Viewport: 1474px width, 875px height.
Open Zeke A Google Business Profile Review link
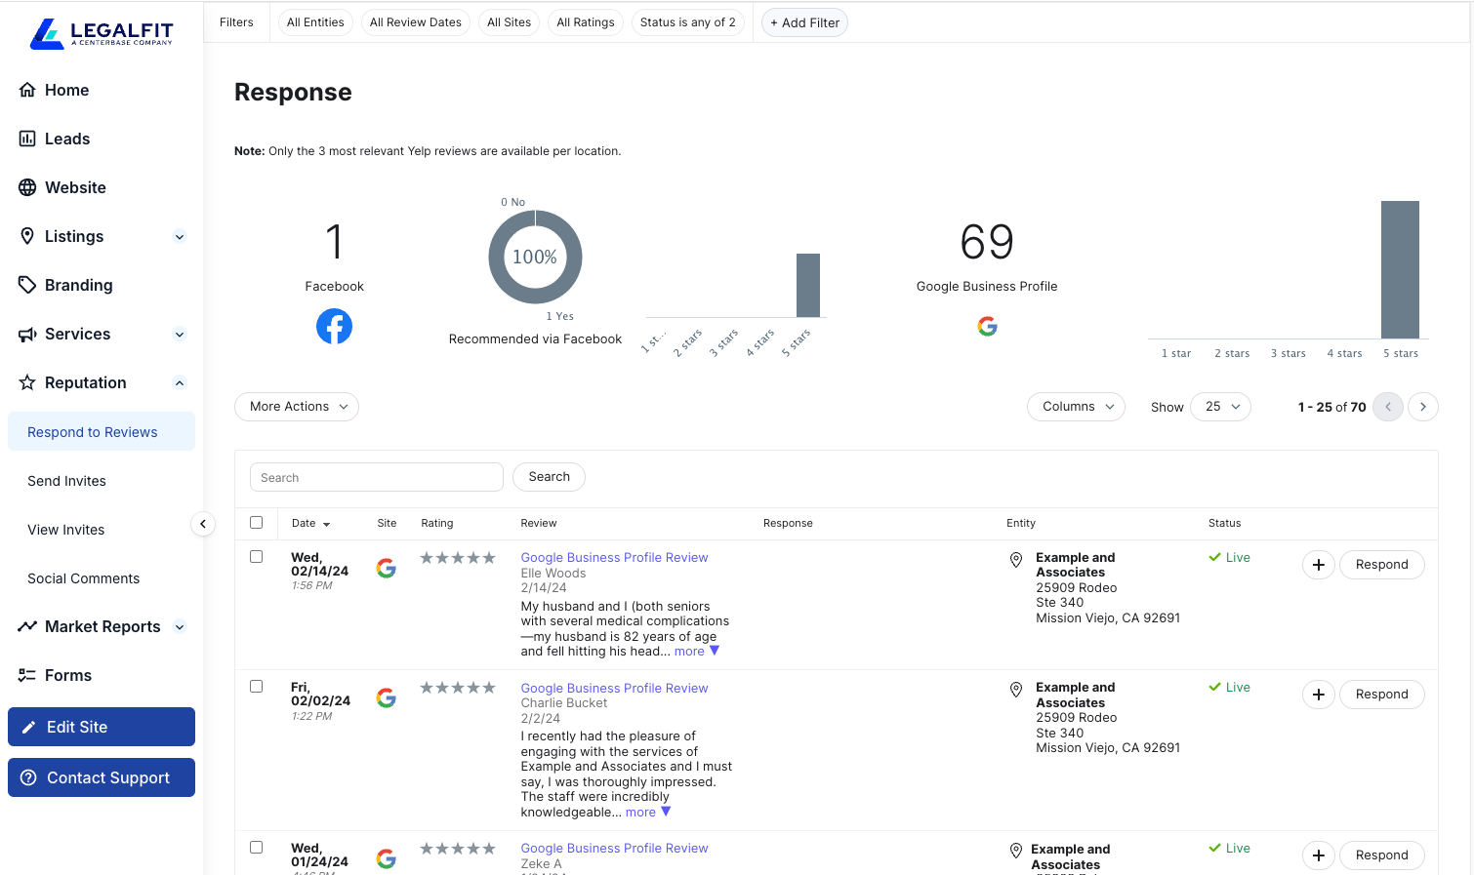614,849
